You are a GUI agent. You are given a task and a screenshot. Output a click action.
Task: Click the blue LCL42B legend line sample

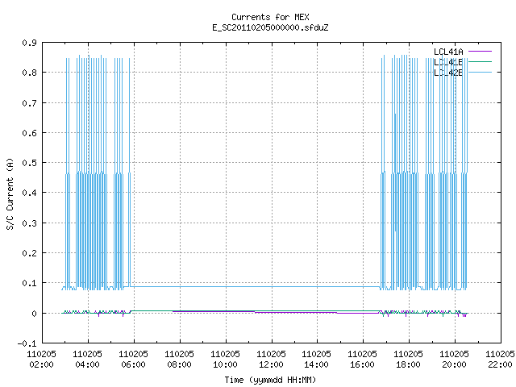pyautogui.click(x=480, y=72)
